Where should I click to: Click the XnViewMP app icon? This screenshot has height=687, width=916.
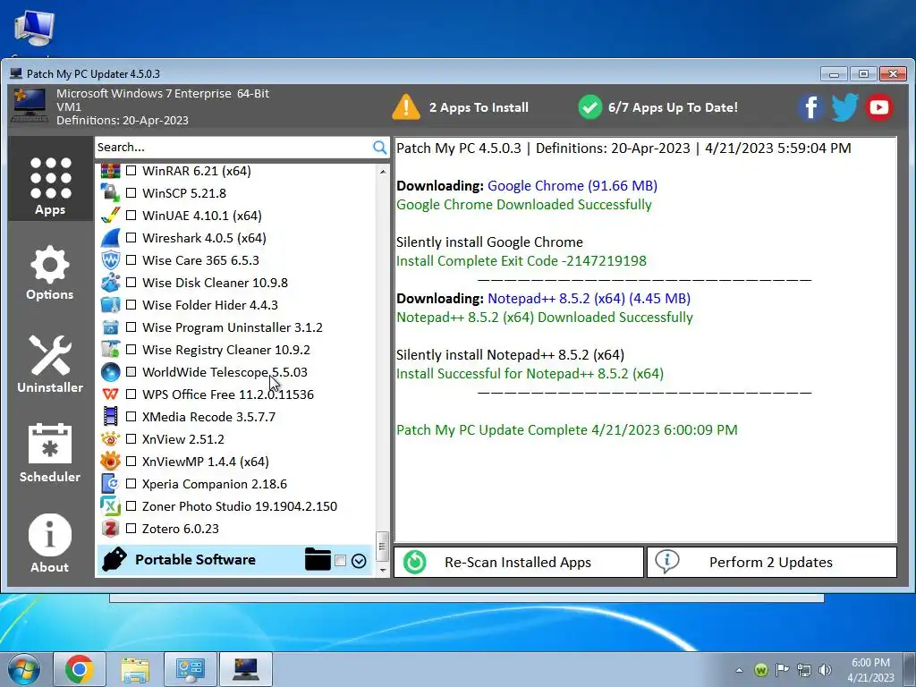(110, 462)
